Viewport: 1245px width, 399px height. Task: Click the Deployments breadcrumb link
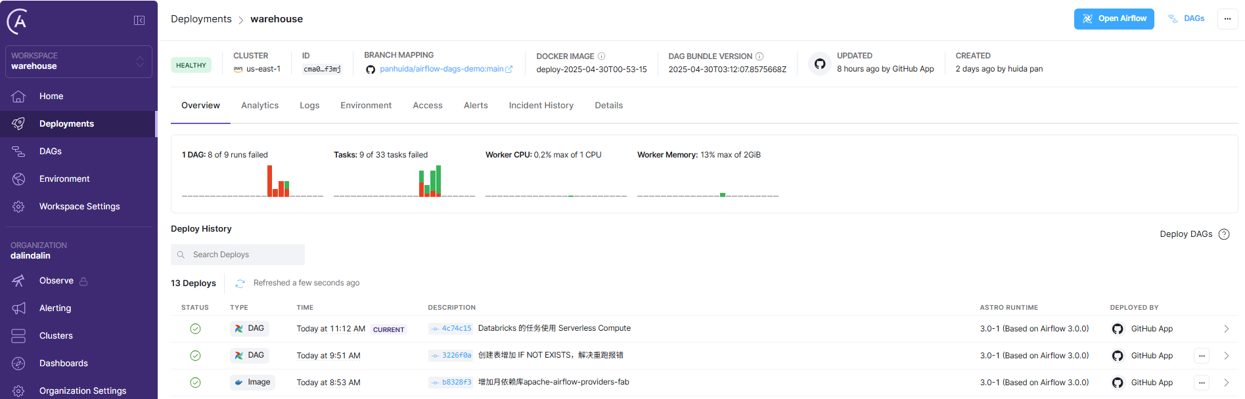(x=201, y=19)
